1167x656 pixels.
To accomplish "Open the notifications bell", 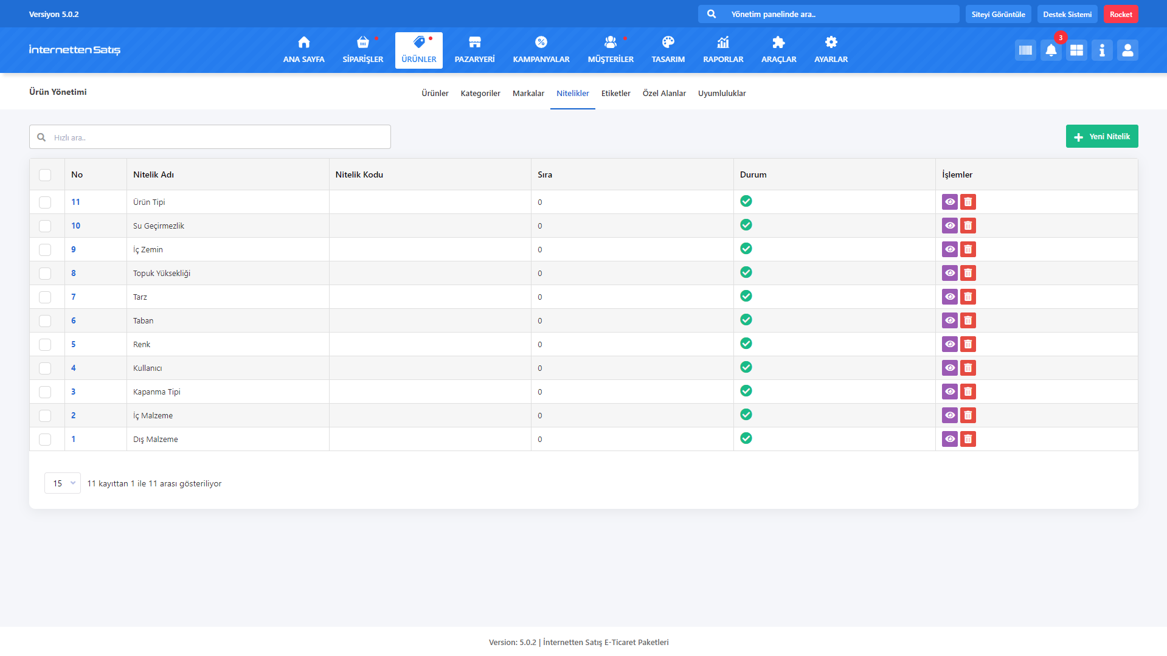I will coord(1051,50).
